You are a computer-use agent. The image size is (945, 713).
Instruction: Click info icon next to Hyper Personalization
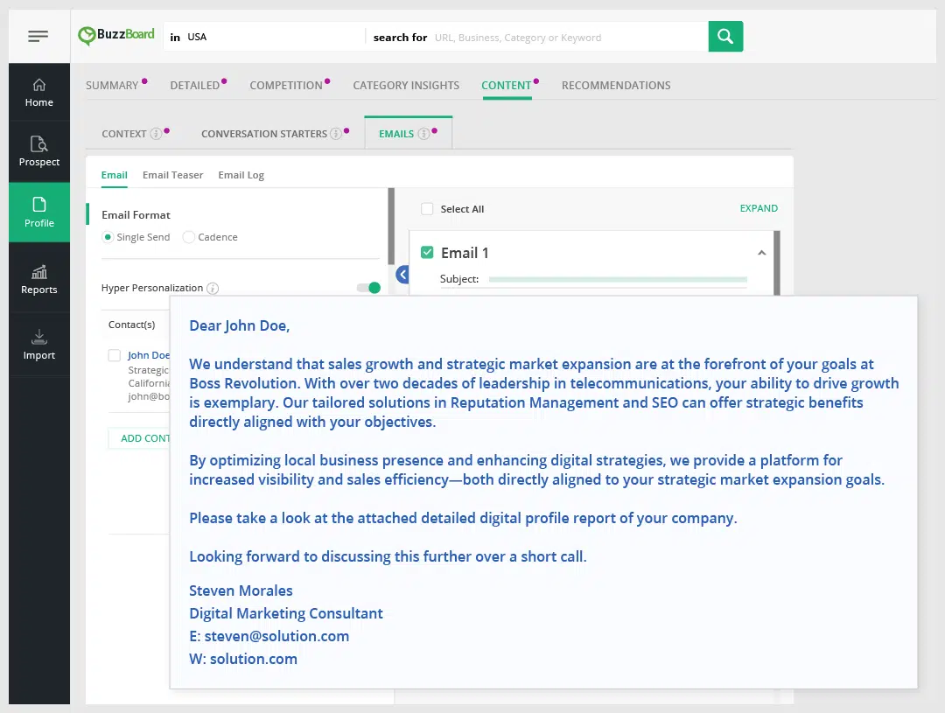coord(213,289)
